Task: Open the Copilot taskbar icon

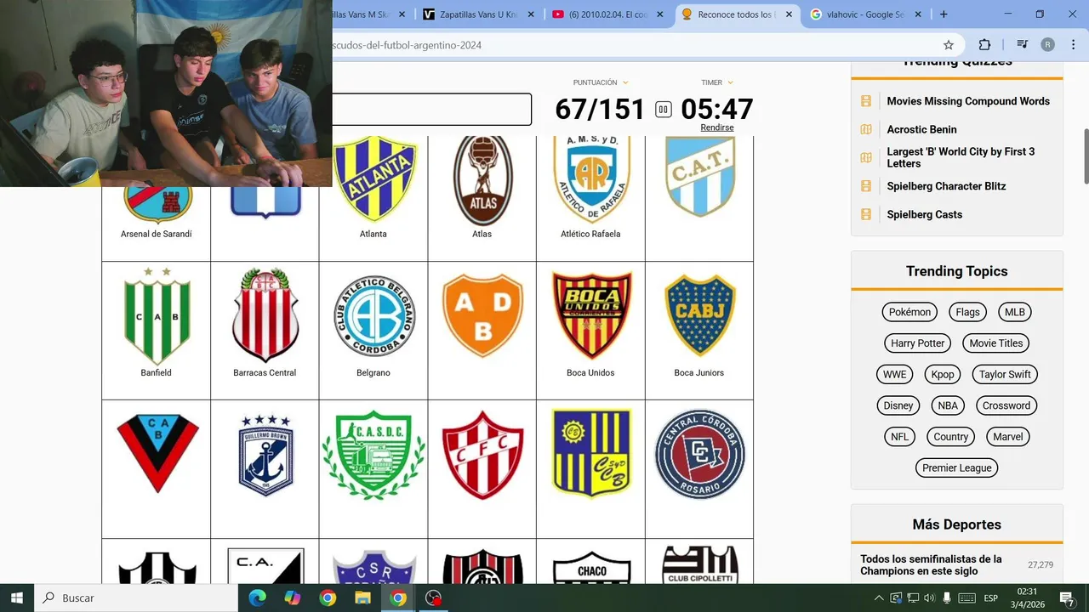Action: (293, 598)
